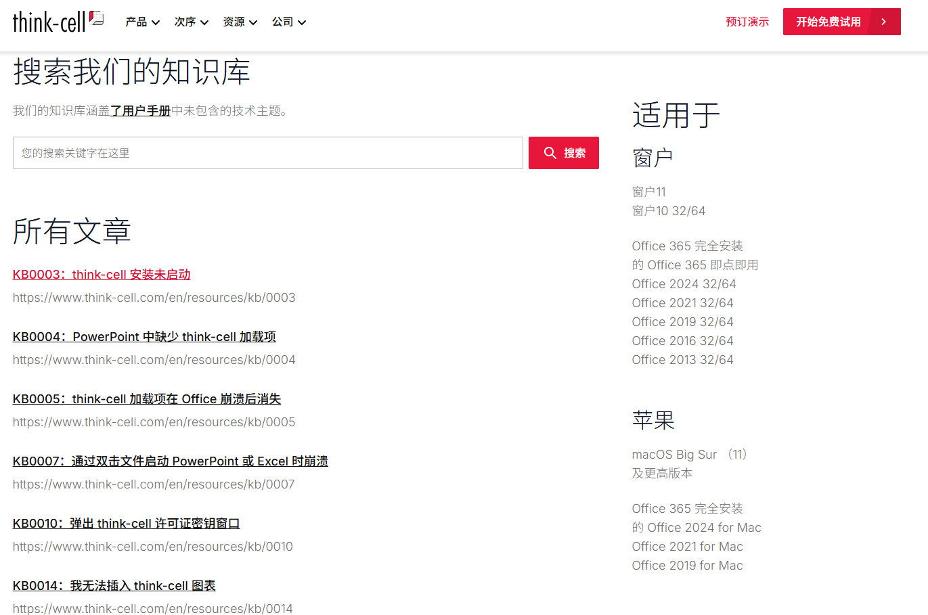This screenshot has height=615, width=928.
Task: Expand the 公司 menu chevron
Action: coord(302,22)
